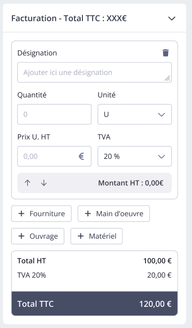This screenshot has width=192, height=328.
Task: Add an Ouvrage line
Action: (x=38, y=236)
